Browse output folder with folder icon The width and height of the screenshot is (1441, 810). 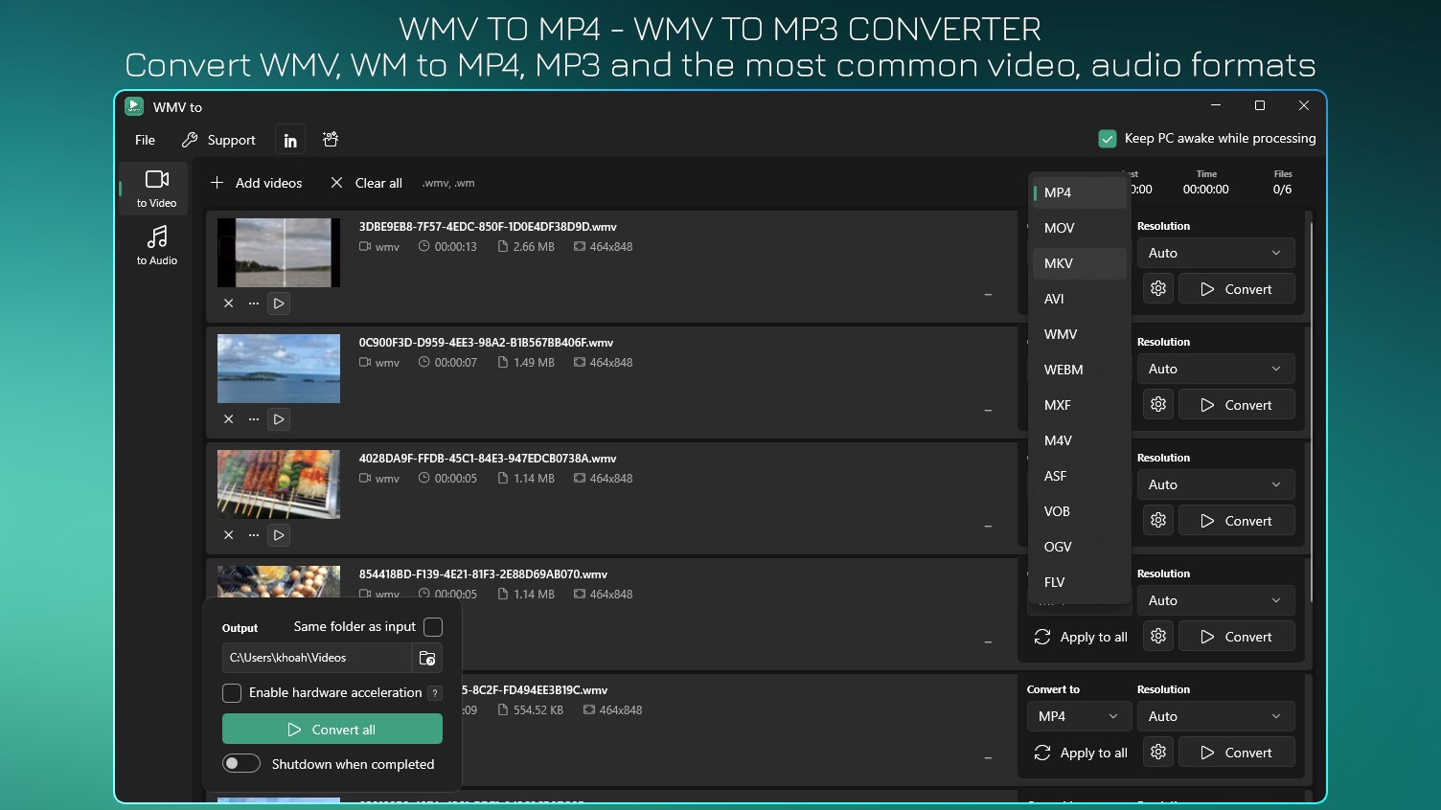(x=427, y=658)
